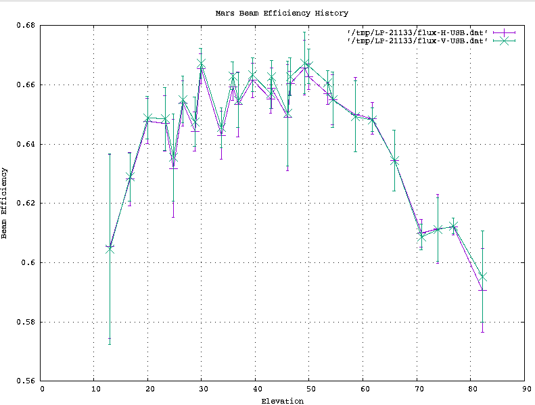This screenshot has height=405, width=535.
Task: Click the purple legend line sample marker
Action: coord(505,32)
